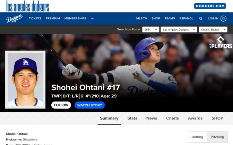
Task: Click the 'Search by Roster' label
Action: tap(129, 29)
